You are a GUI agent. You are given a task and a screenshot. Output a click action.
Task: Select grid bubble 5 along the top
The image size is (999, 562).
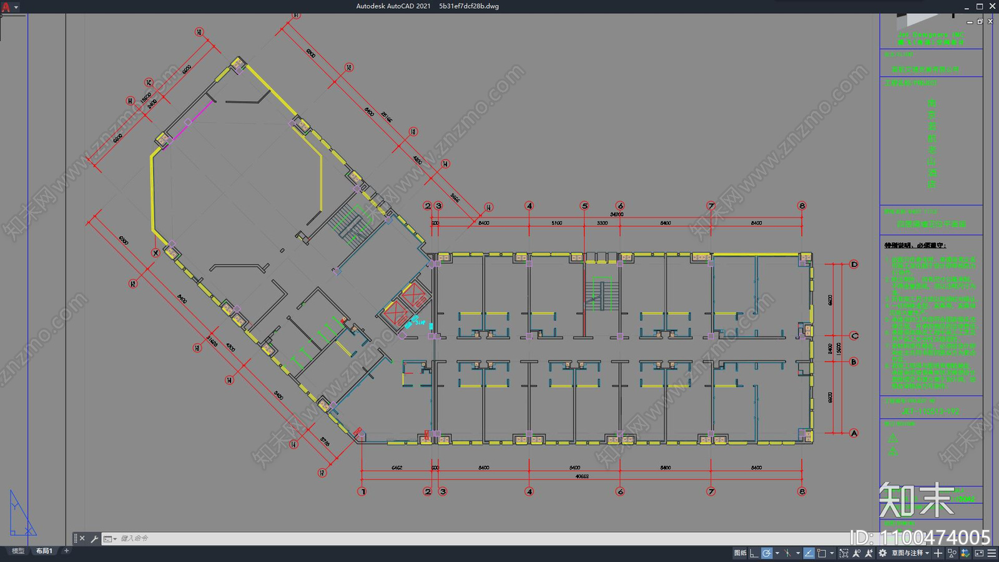tap(584, 205)
